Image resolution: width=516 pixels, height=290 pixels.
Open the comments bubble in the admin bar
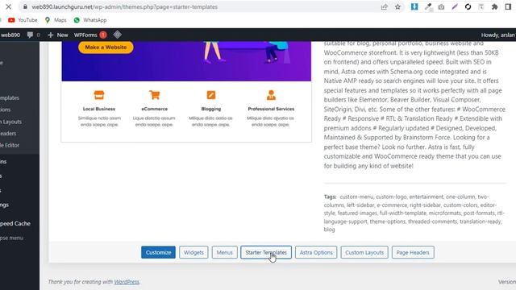click(34, 35)
